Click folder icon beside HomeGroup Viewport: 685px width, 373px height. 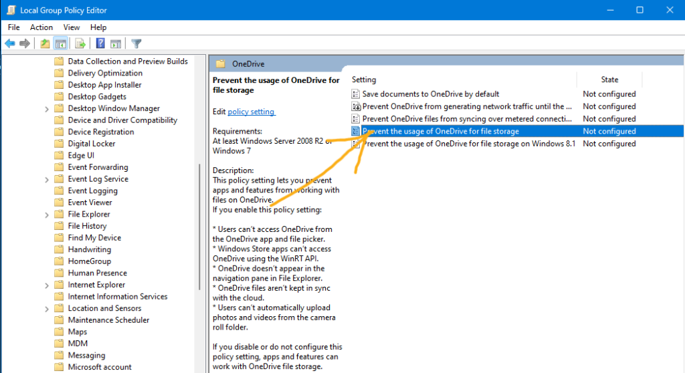pyautogui.click(x=59, y=261)
